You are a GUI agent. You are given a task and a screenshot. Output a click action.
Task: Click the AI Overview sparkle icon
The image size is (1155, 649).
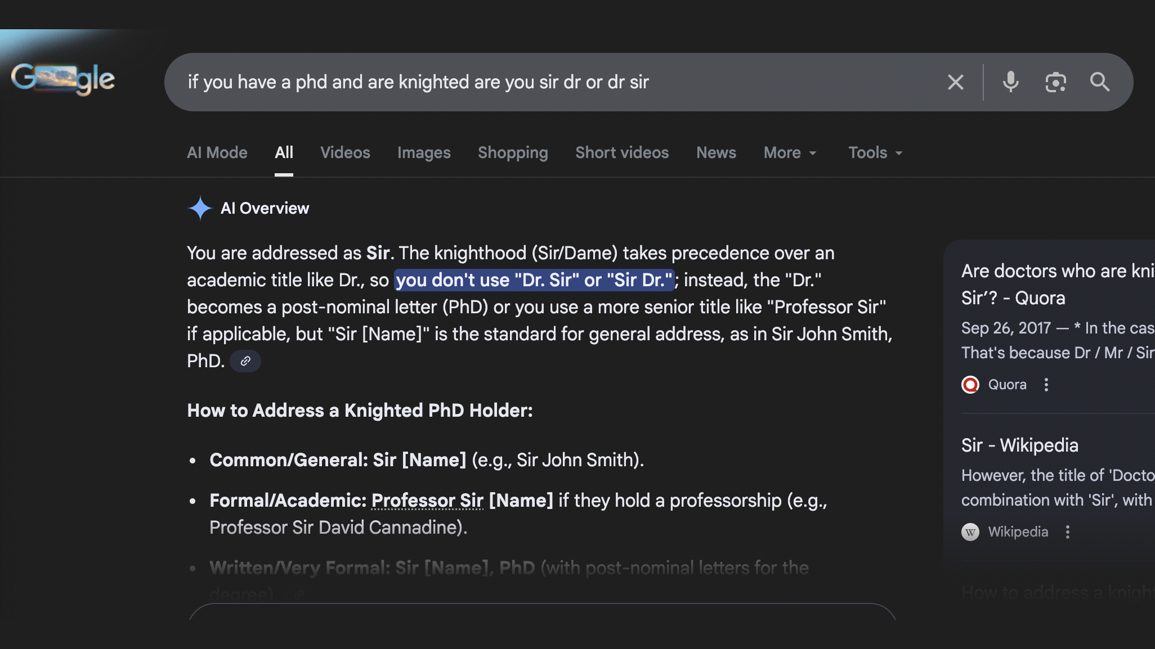(x=200, y=208)
